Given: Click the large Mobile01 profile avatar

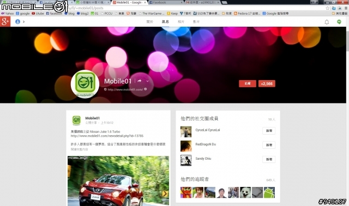Looking at the screenshot, I should click(85, 84).
